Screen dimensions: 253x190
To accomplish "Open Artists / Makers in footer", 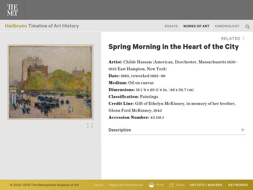I will tap(206, 185).
